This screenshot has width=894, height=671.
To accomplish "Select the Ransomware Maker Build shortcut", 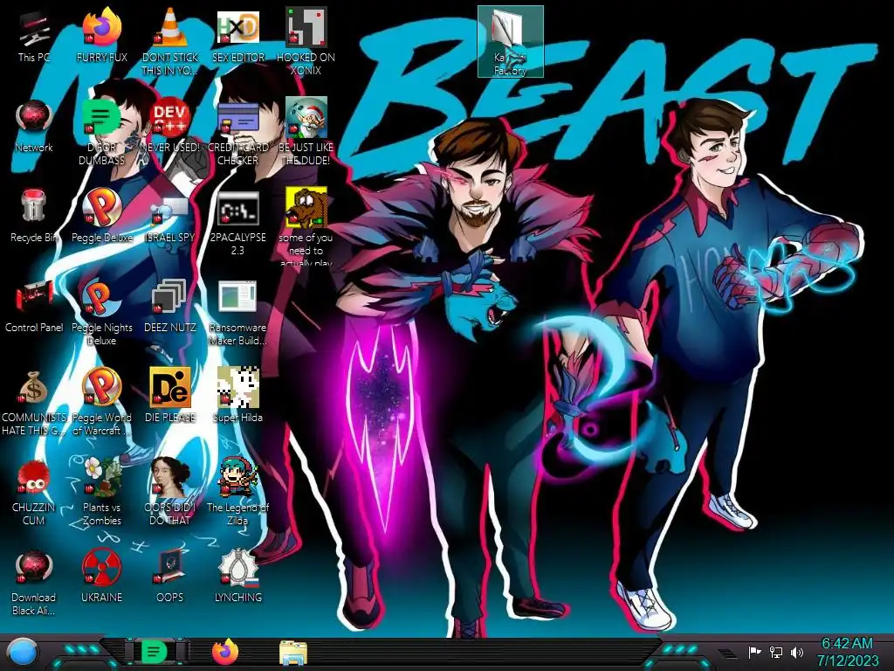I will pos(237,311).
